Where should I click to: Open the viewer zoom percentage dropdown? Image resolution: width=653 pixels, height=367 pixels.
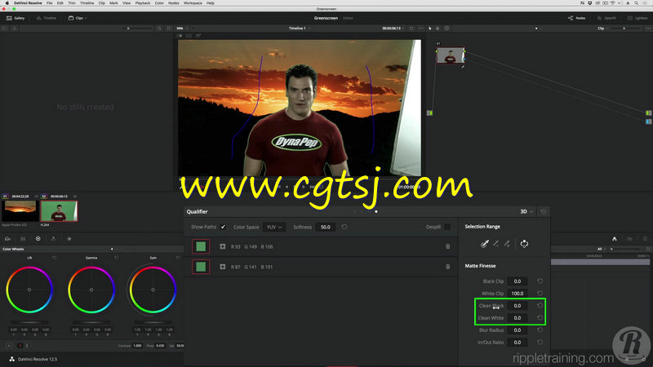click(182, 29)
